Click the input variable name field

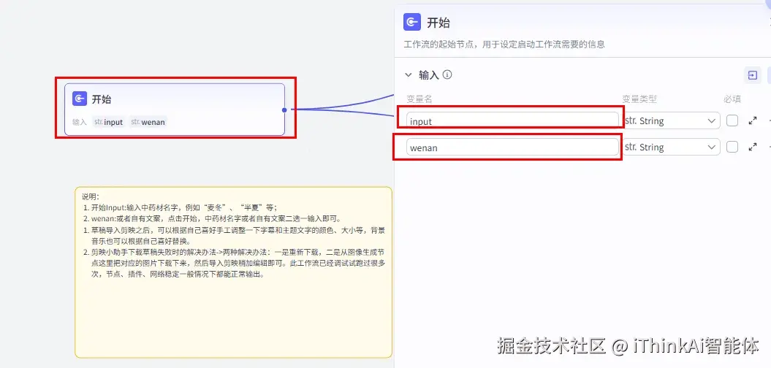pyautogui.click(x=512, y=120)
